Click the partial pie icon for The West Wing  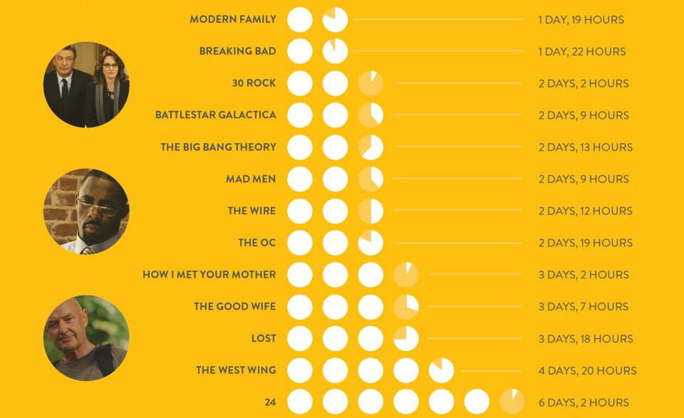(441, 370)
